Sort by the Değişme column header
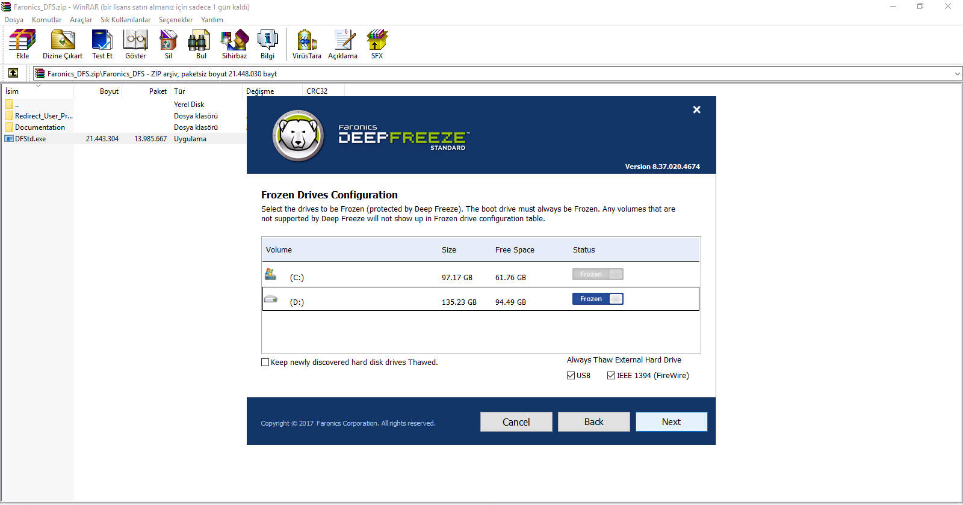The height and width of the screenshot is (505, 963). coord(273,91)
